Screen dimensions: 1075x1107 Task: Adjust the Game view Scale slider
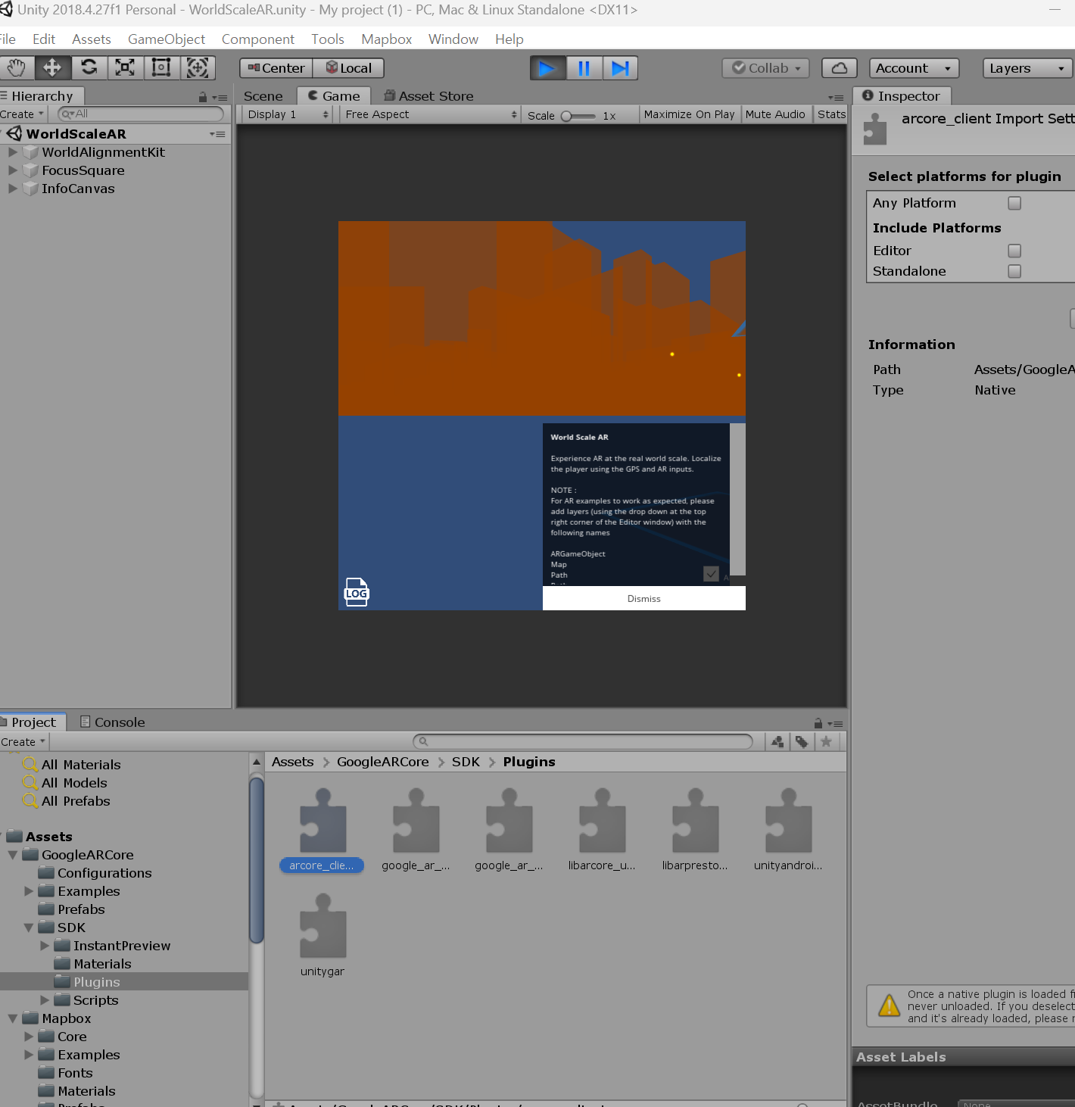click(578, 116)
